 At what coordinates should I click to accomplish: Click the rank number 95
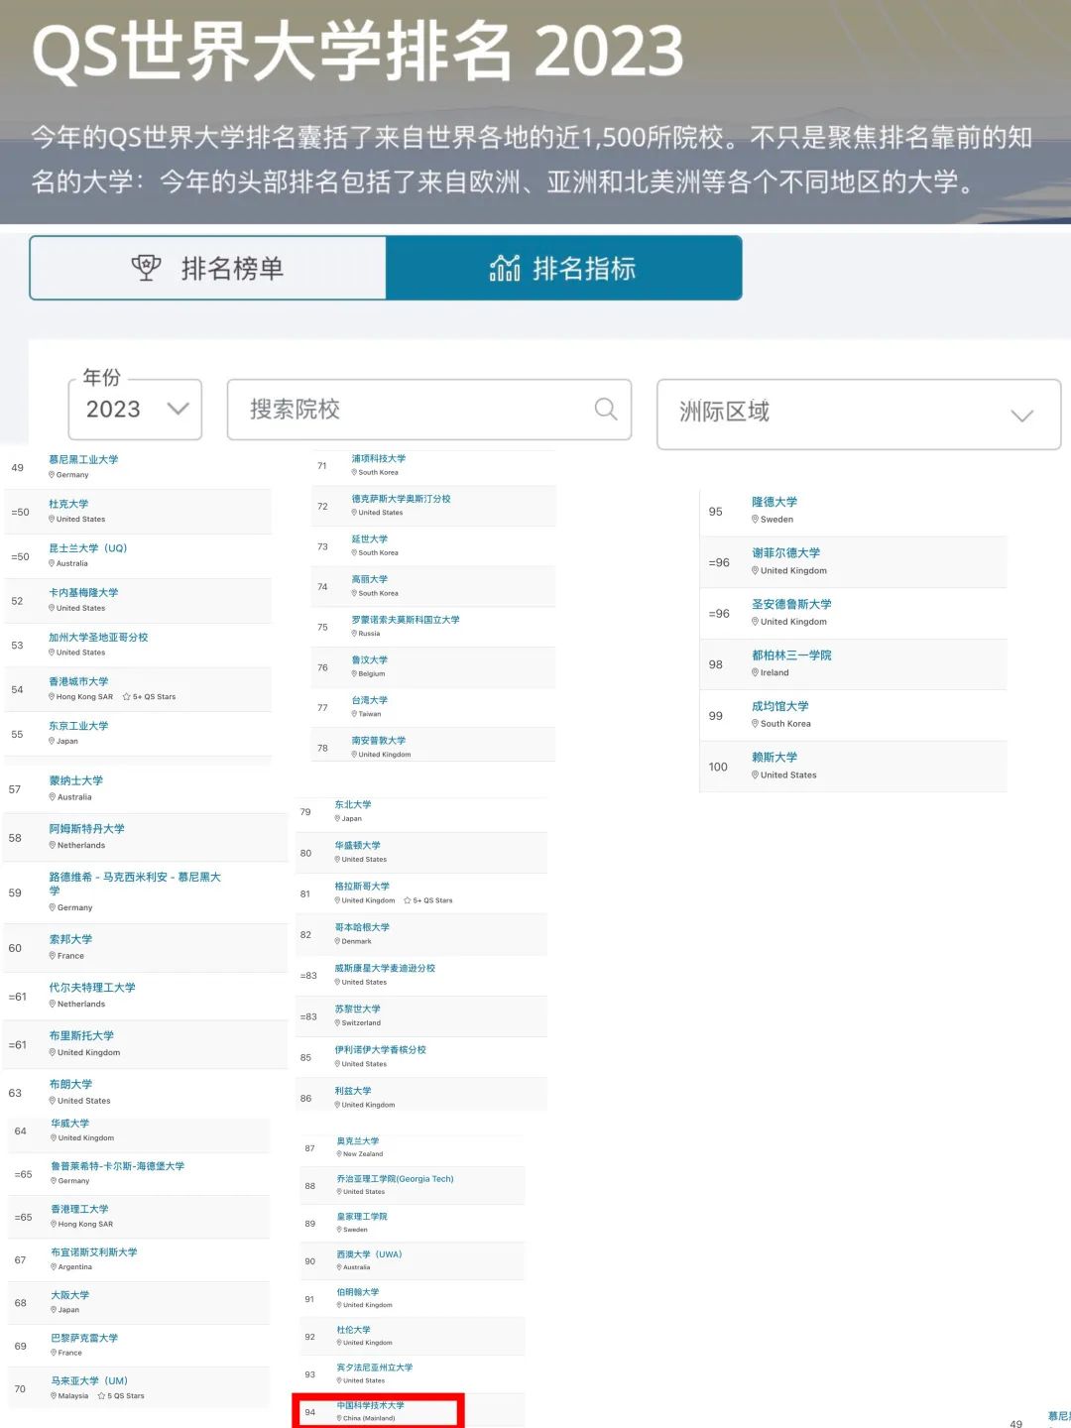(x=716, y=512)
